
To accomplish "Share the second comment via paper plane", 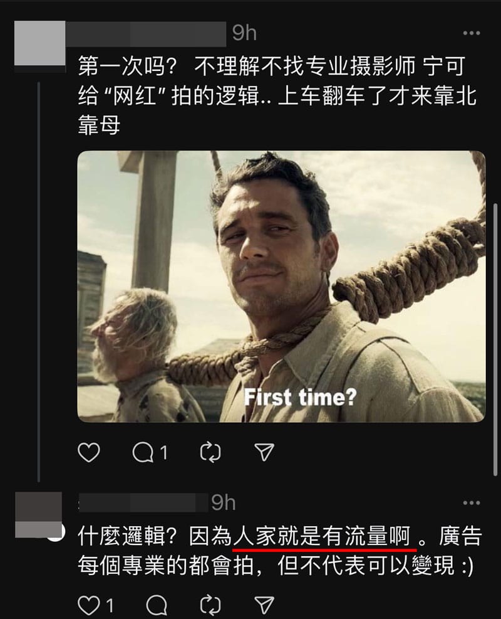I will (264, 605).
